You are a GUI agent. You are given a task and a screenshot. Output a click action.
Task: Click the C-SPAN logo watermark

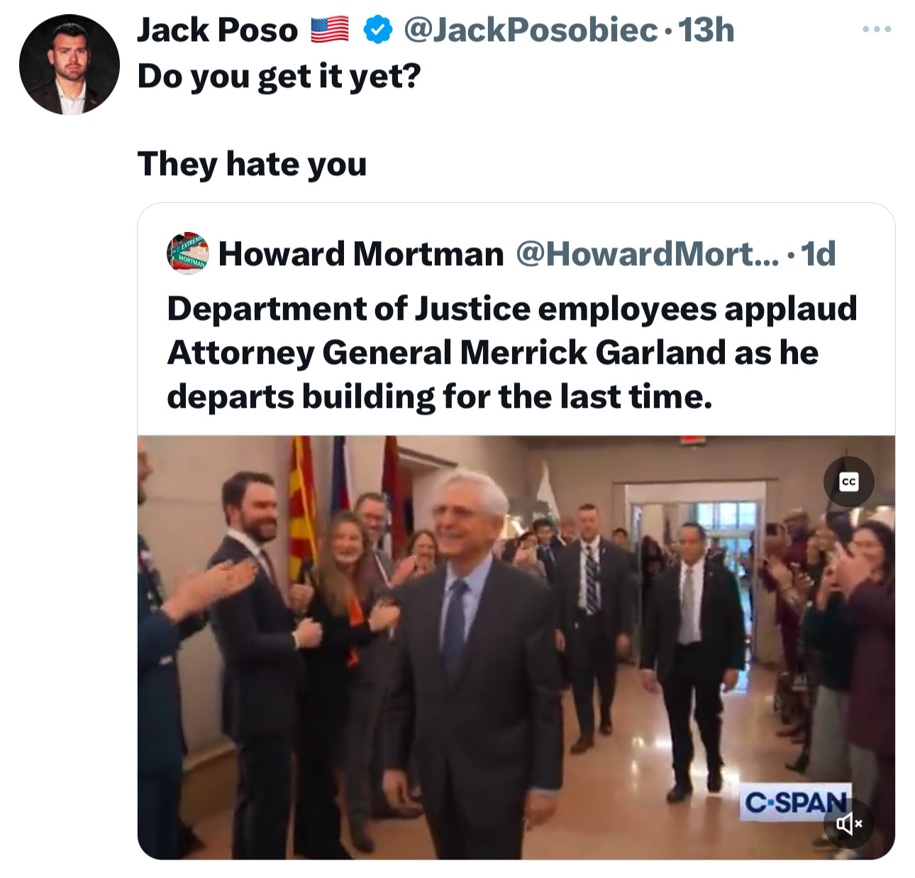(795, 802)
